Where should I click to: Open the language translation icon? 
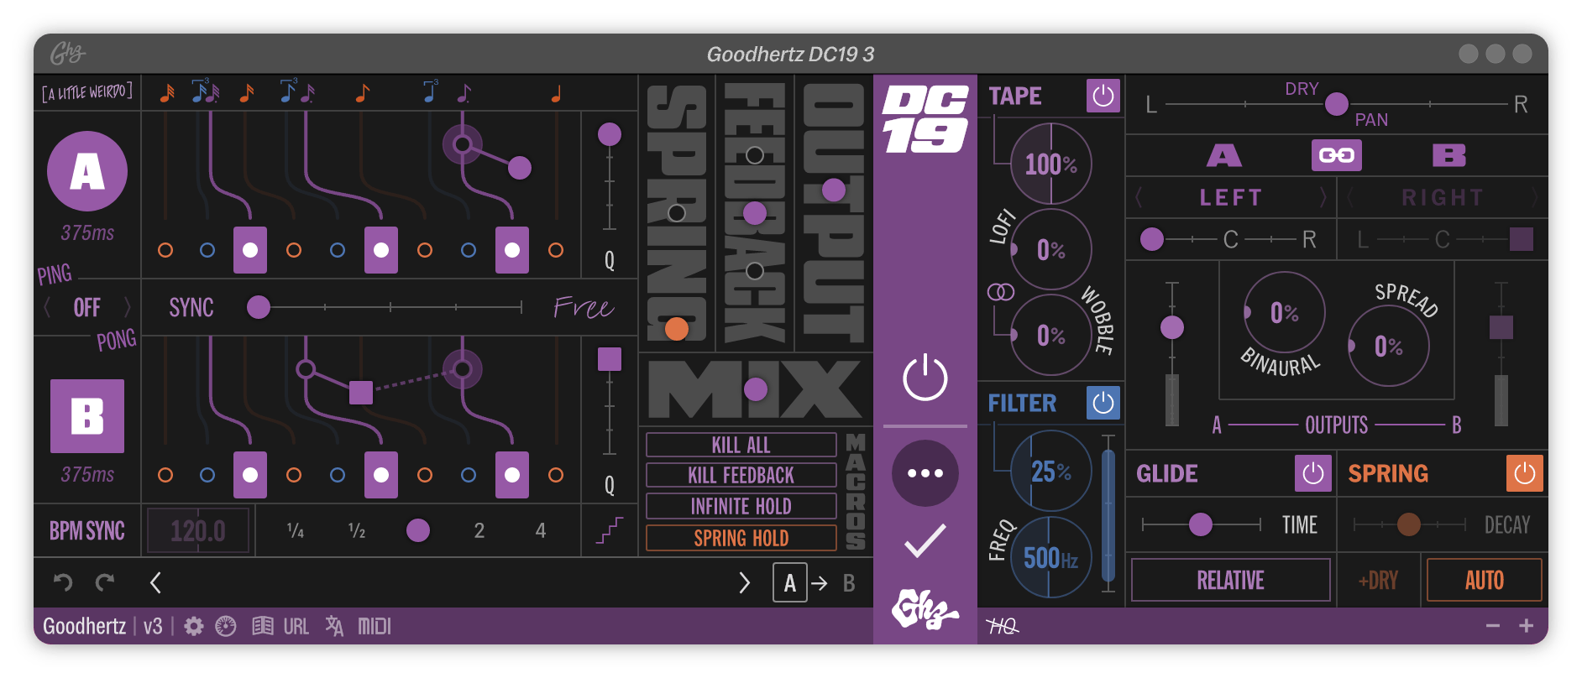click(x=334, y=626)
